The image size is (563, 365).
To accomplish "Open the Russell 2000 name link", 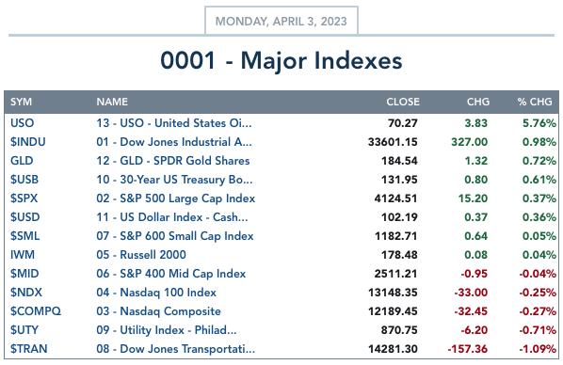I will tap(141, 255).
